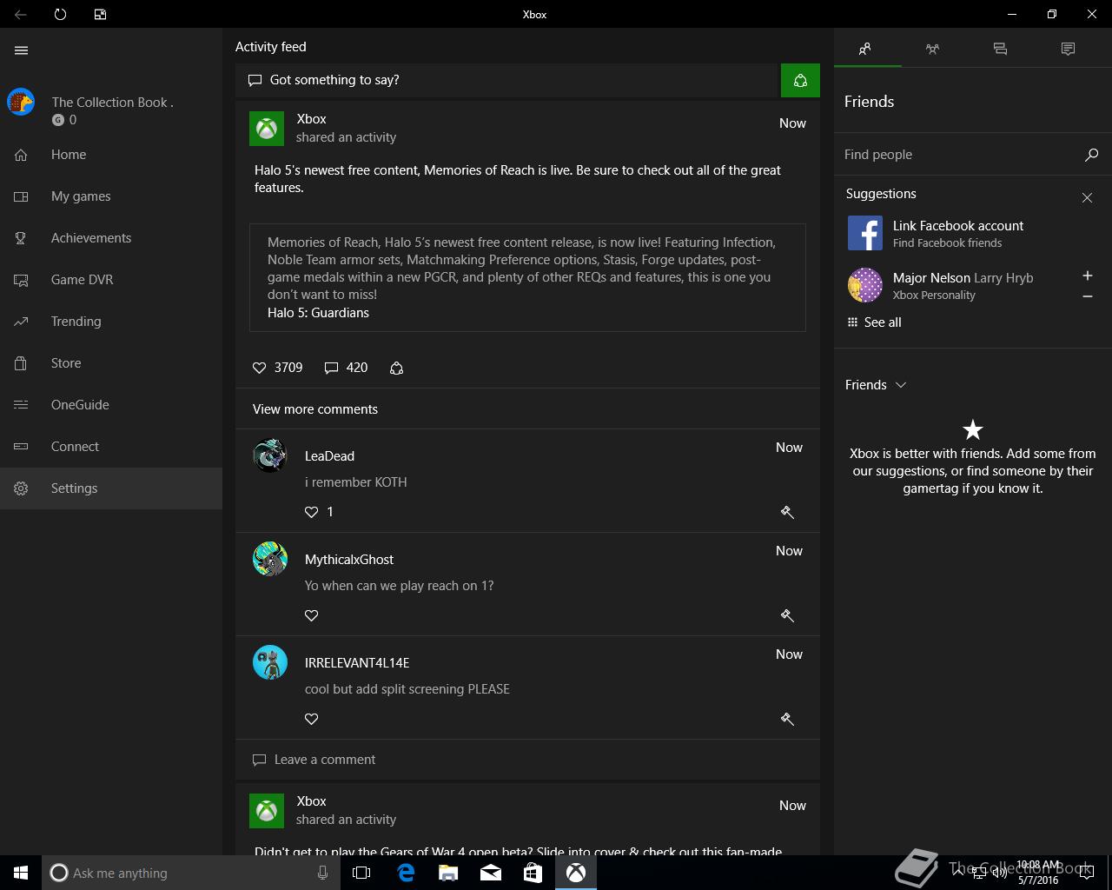Click the Xbox logo on second post
Viewport: 1112px width, 890px height.
coord(267,811)
